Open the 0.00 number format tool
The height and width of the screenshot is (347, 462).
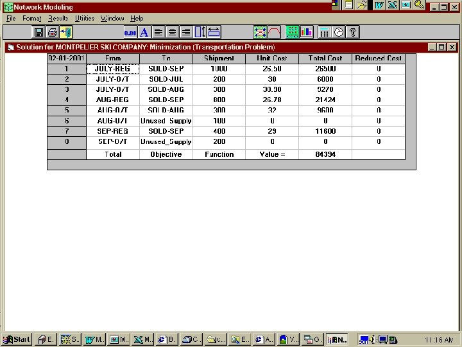point(130,32)
